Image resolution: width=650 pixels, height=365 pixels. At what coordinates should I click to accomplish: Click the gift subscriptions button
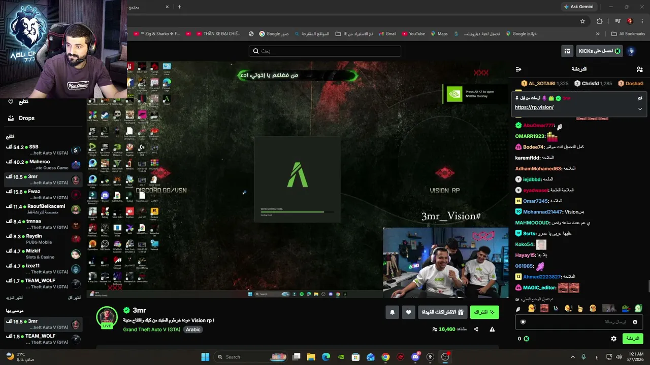pos(443,312)
